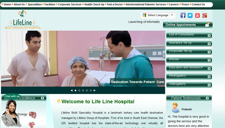Open the Corporate Tie Up link
Screen dimensions: 225x128
click(180, 51)
